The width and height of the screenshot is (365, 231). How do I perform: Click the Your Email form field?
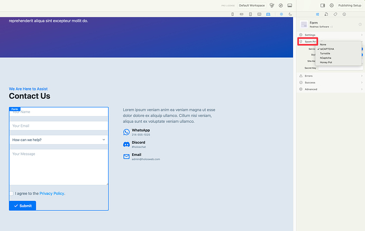[x=59, y=126]
